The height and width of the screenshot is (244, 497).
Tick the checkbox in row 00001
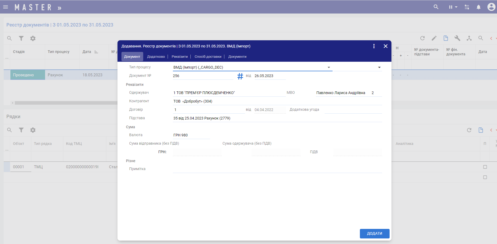click(485, 167)
